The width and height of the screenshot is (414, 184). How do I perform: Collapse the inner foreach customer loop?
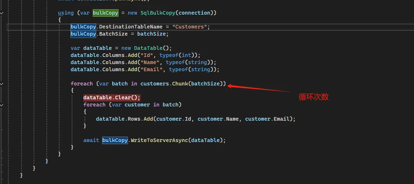(2, 105)
